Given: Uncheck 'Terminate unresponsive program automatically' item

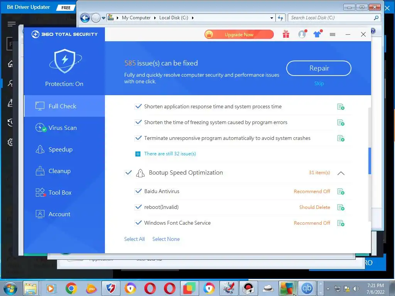Looking at the screenshot, I should 138,138.
